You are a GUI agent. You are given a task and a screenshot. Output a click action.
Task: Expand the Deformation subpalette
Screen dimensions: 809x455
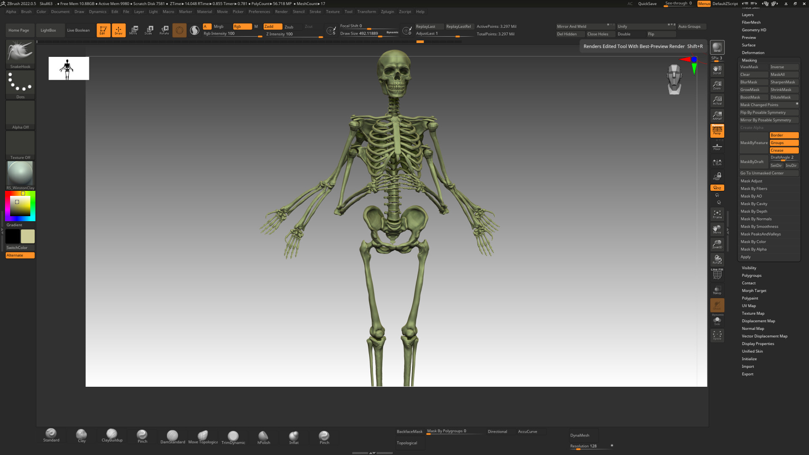[x=753, y=53]
